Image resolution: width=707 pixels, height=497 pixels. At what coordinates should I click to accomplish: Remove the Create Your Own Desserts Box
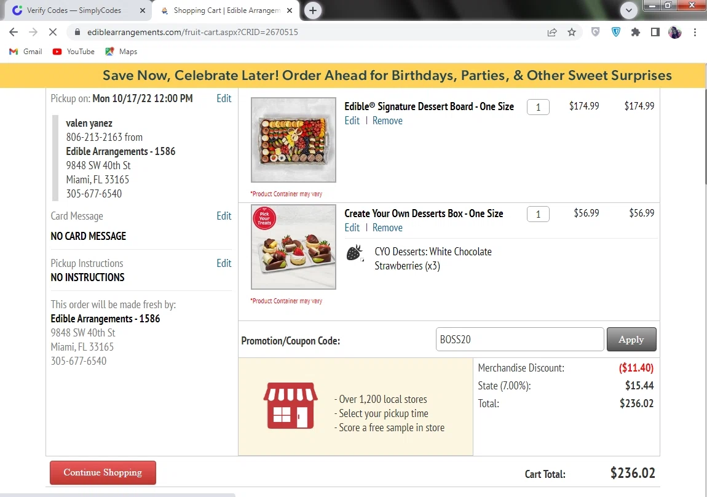pyautogui.click(x=387, y=228)
